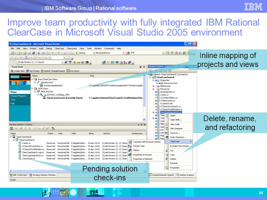Choose Exclude From Project menu item
267x200 pixels.
(179, 146)
